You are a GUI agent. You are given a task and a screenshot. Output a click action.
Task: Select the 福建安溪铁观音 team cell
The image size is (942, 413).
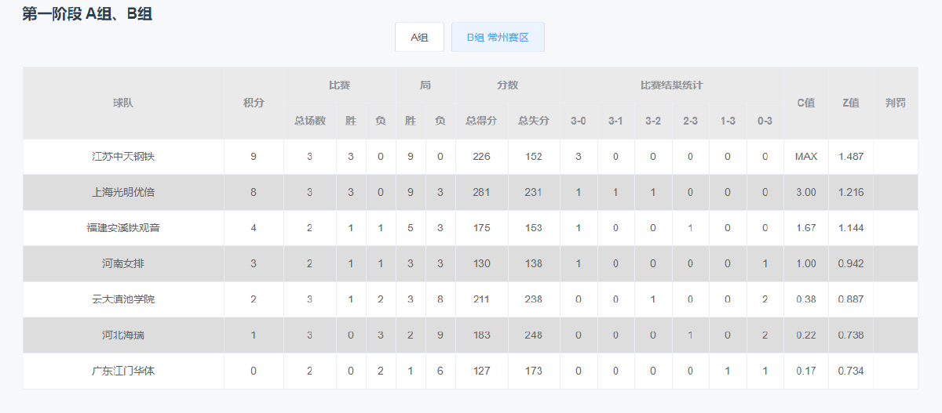pyautogui.click(x=123, y=228)
